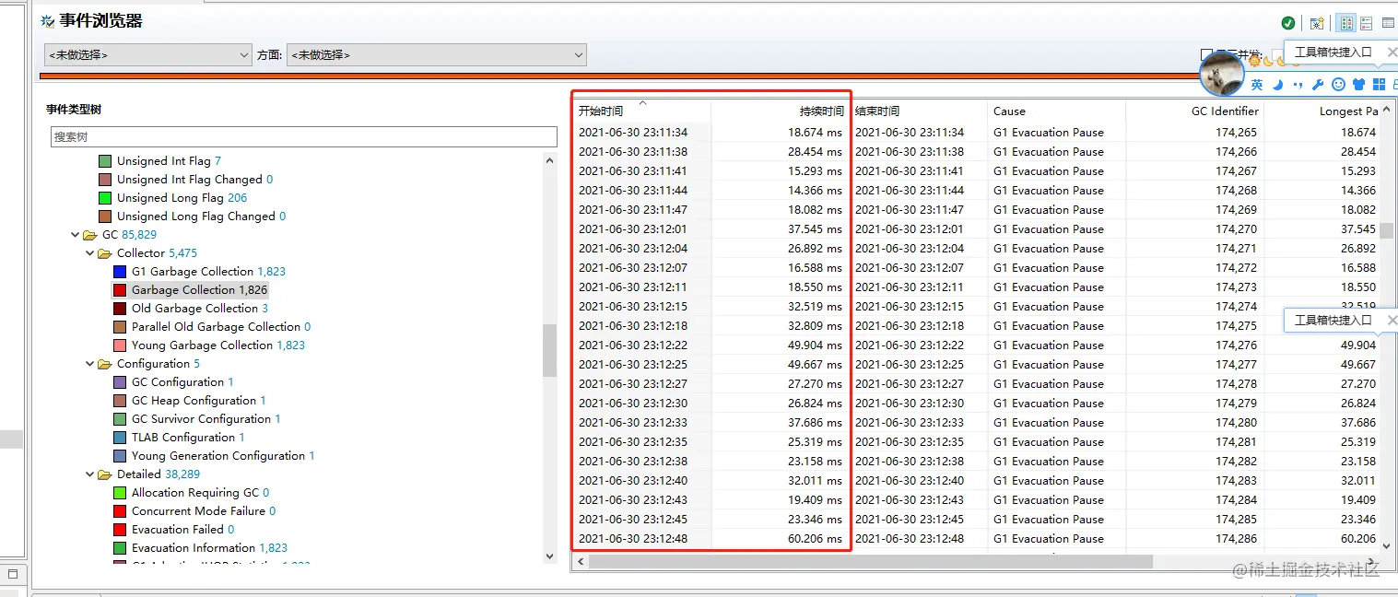The width and height of the screenshot is (1398, 597).
Task: Click the punctuation mode icon in IME bar
Action: pos(1298,85)
